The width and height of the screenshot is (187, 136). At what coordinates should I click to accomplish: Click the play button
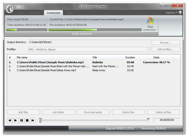[16, 120]
